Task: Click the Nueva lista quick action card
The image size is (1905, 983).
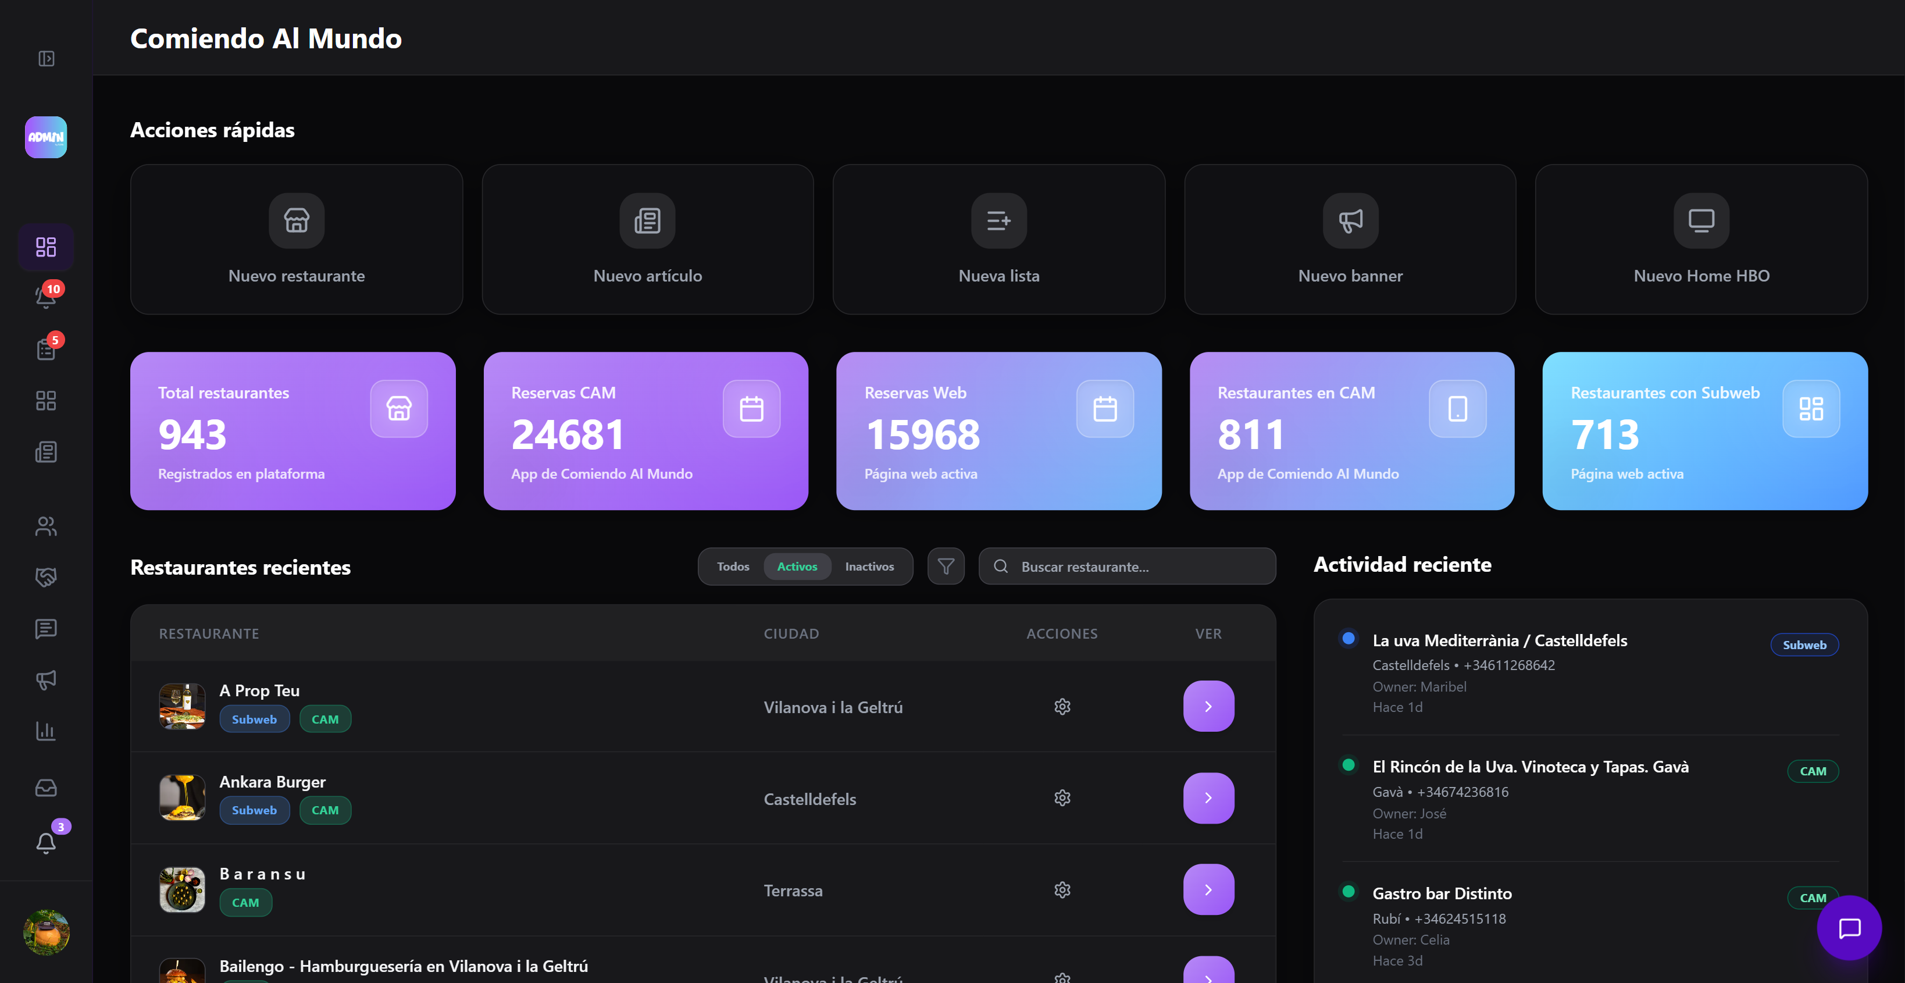Action: click(999, 239)
